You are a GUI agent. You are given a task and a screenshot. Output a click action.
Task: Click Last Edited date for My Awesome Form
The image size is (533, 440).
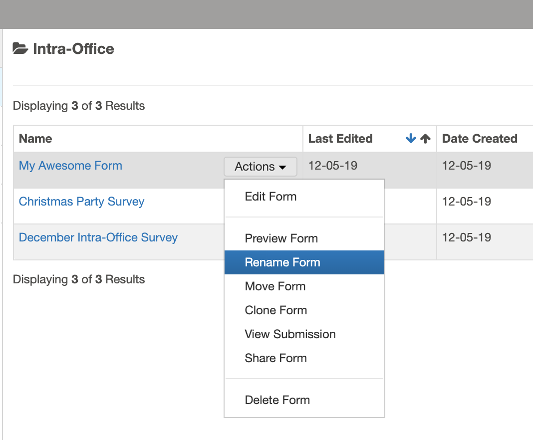coord(333,166)
